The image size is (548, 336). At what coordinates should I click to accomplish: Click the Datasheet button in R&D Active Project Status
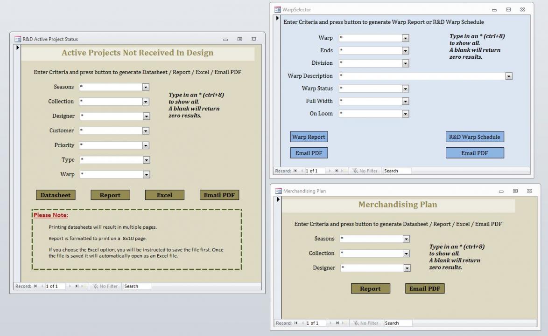(x=56, y=195)
